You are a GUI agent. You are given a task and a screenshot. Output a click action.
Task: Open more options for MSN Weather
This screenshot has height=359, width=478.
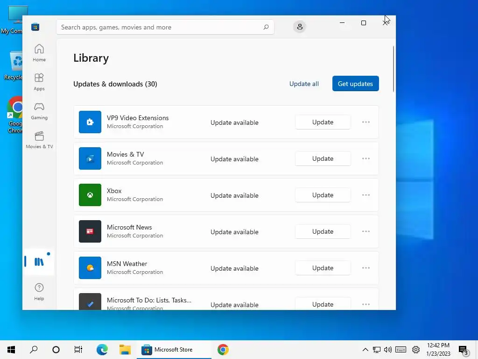pos(366,268)
